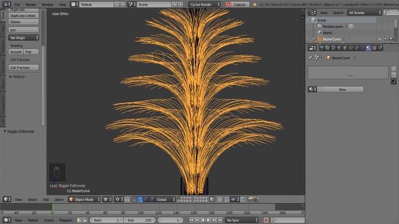The image size is (399, 224).
Task: Delete the current Scene via X icon
Action: point(180,4)
